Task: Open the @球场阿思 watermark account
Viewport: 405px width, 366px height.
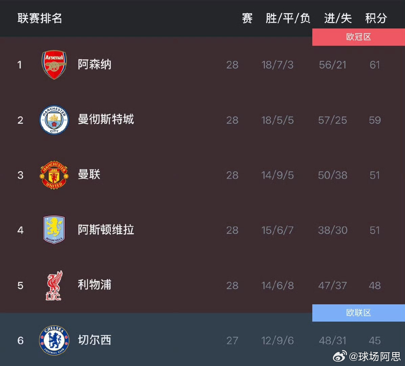Action: click(375, 357)
